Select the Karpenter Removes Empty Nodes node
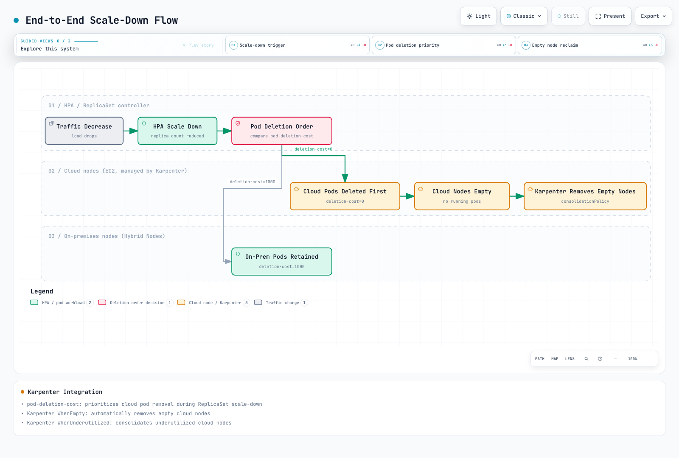 [585, 196]
